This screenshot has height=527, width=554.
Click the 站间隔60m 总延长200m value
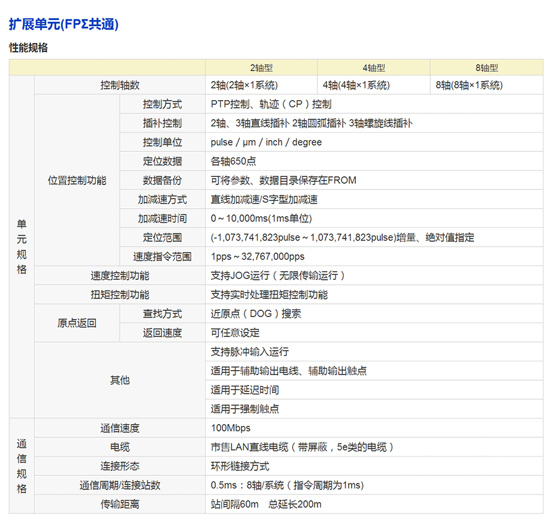coord(266,504)
